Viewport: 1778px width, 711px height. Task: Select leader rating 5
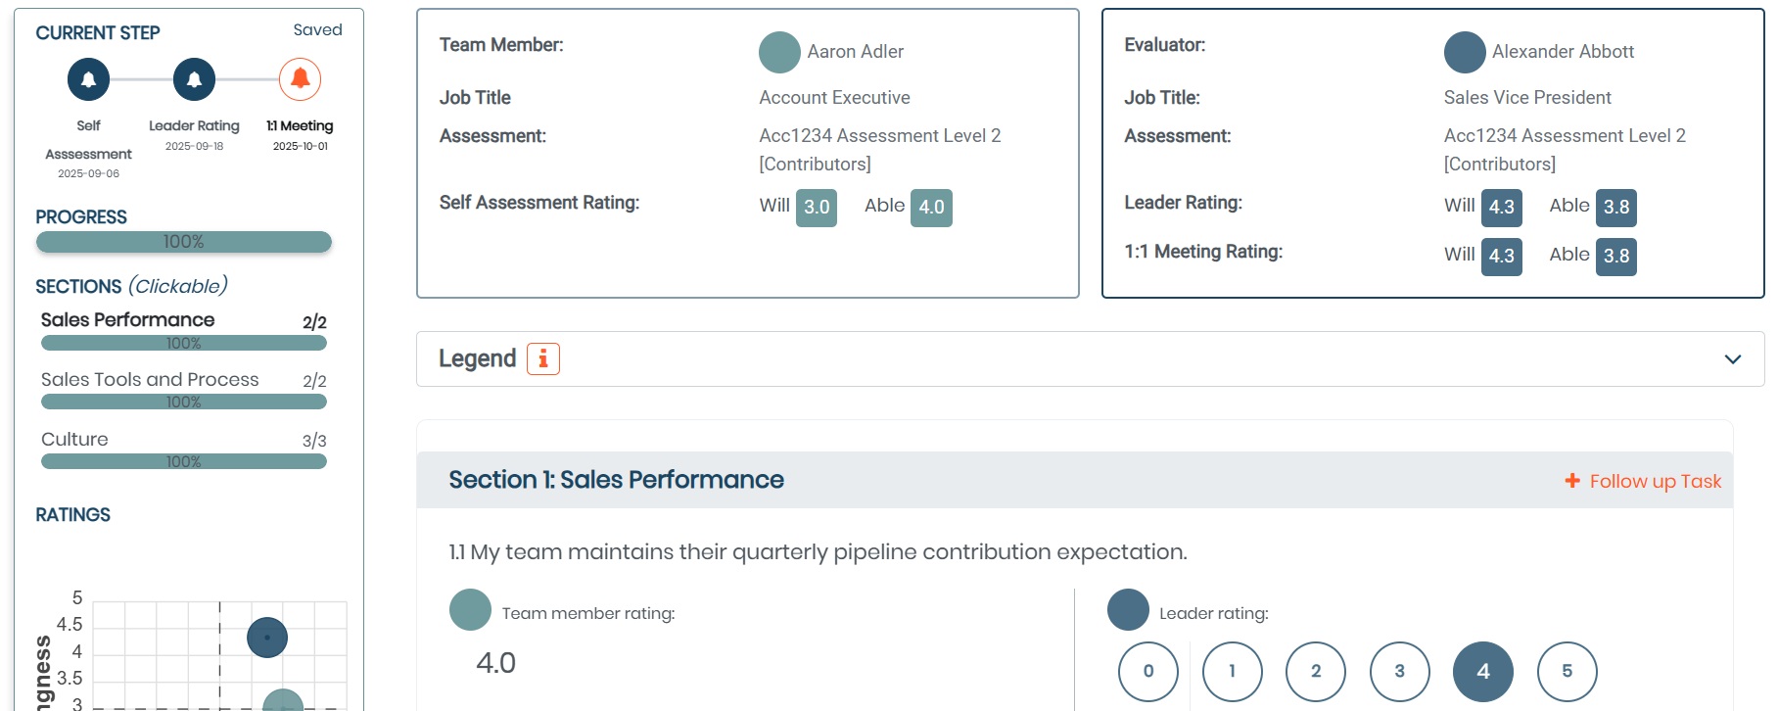tap(1567, 672)
